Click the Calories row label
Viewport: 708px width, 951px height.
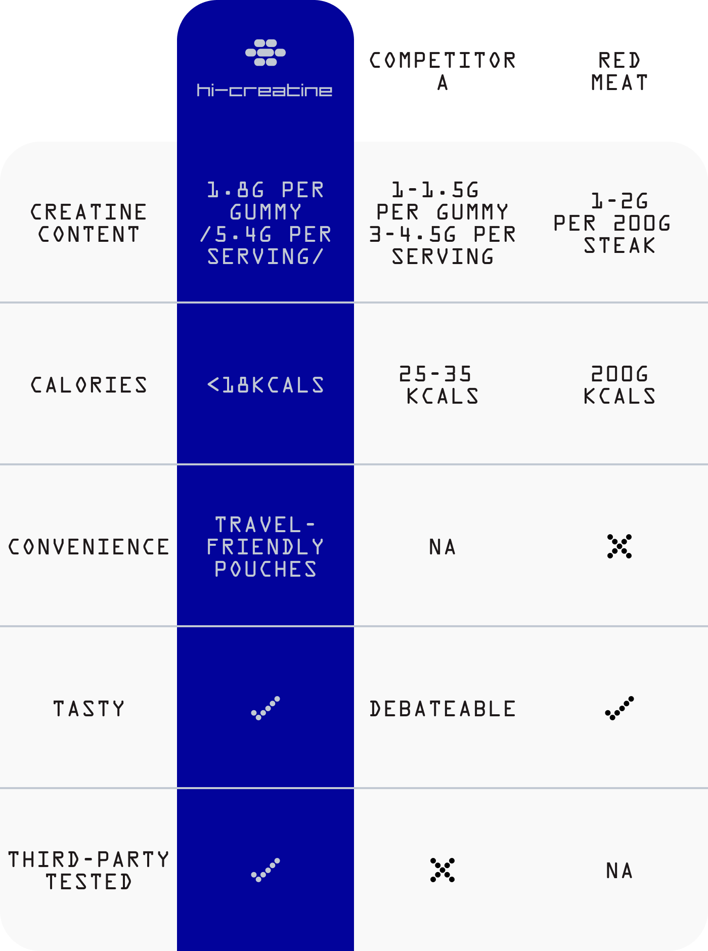click(88, 385)
